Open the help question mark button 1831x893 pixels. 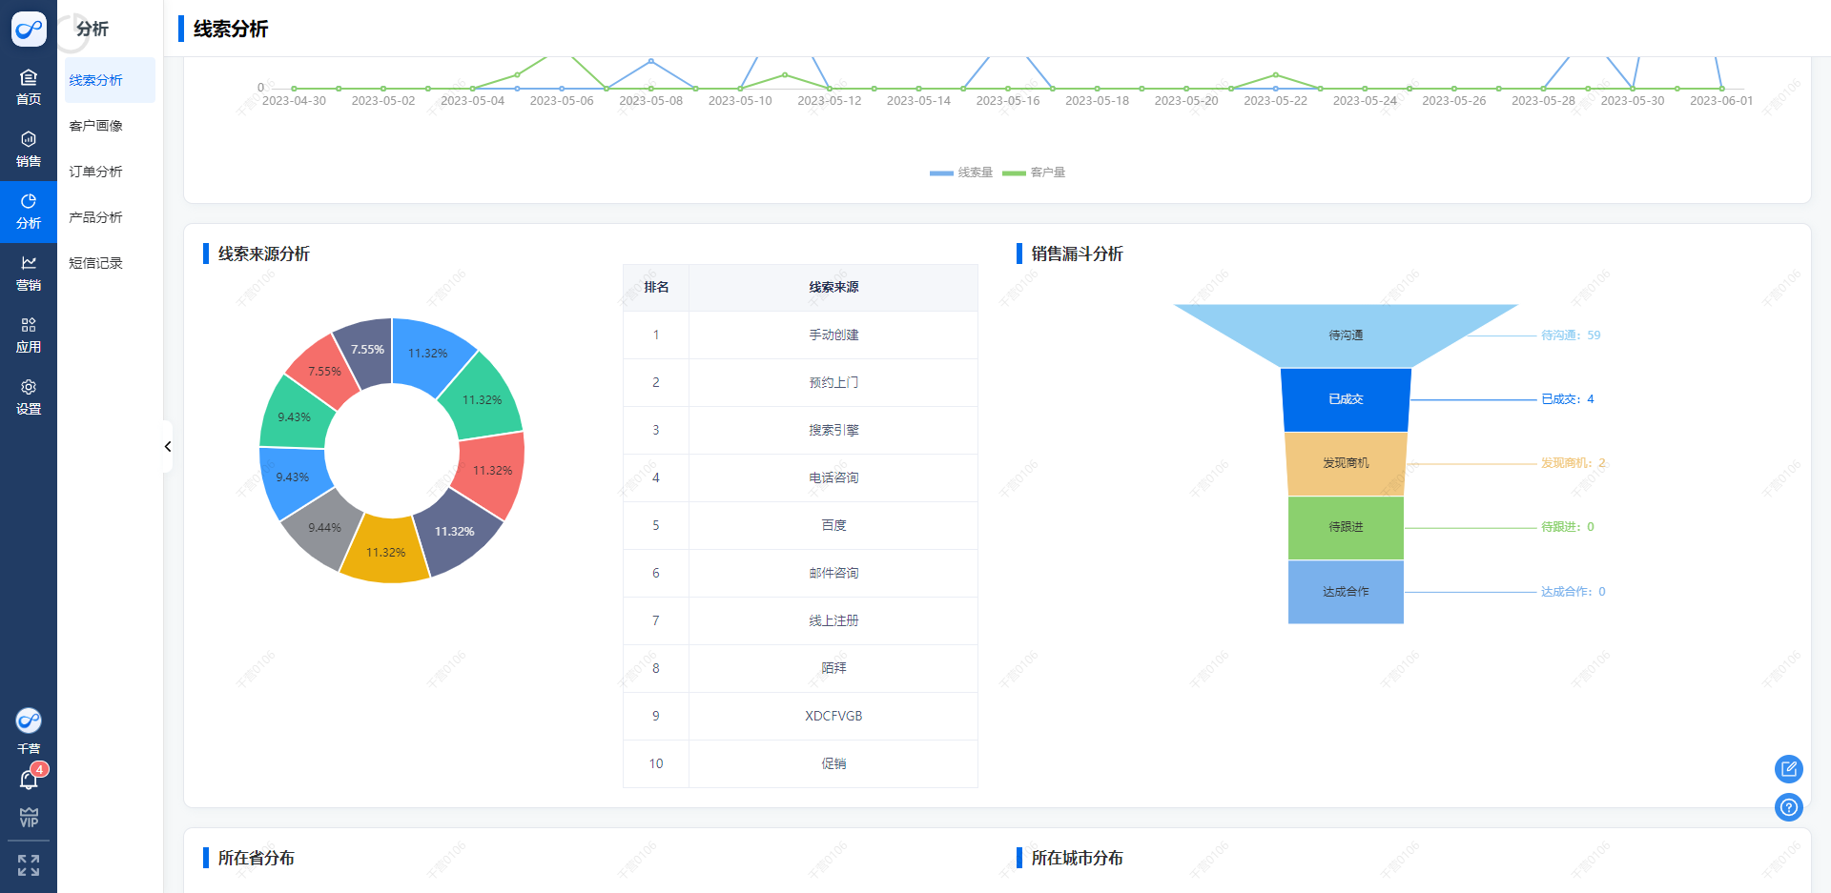[1788, 807]
